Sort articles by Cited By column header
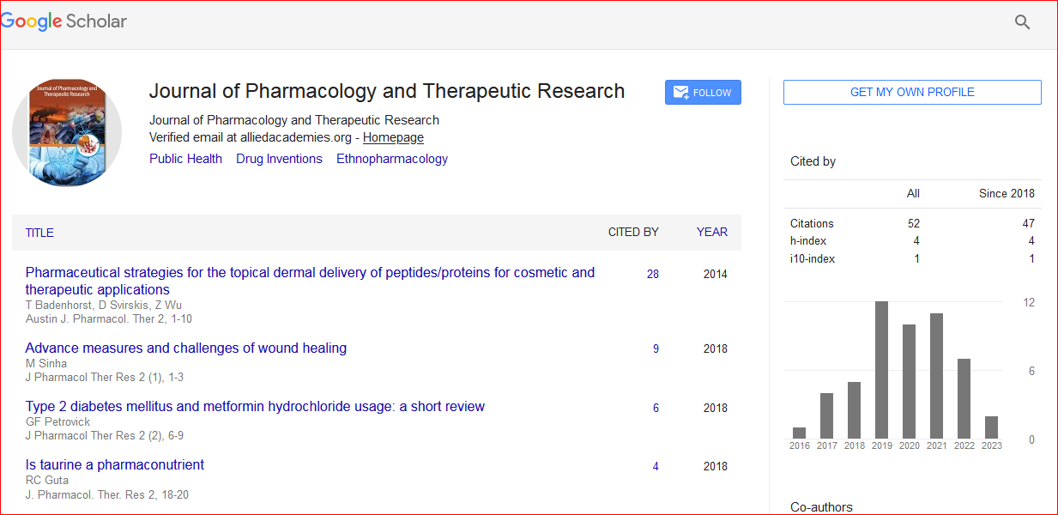Screen dimensions: 1058x515 click(633, 232)
